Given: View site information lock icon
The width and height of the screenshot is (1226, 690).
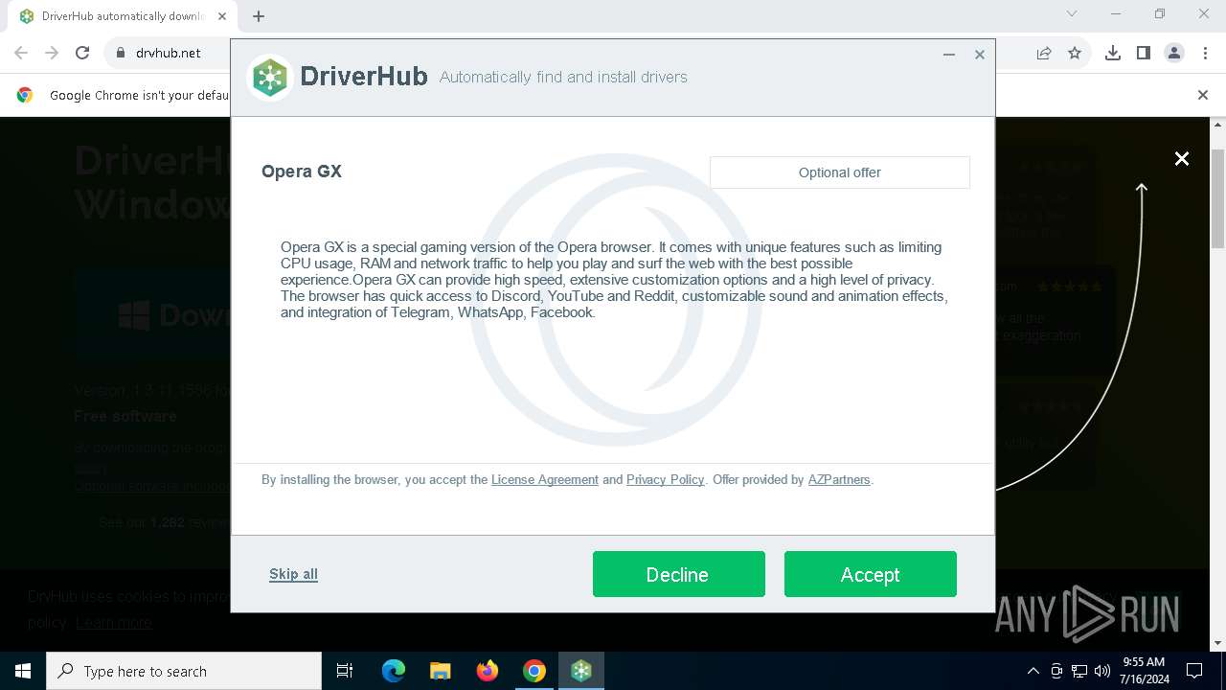Looking at the screenshot, I should 121,53.
